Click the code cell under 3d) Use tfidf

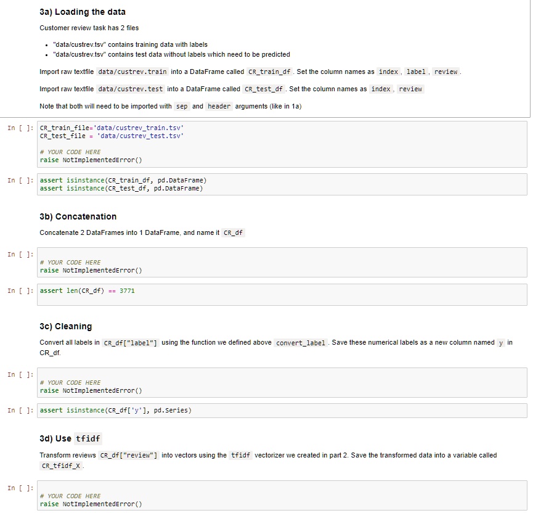coord(283,496)
